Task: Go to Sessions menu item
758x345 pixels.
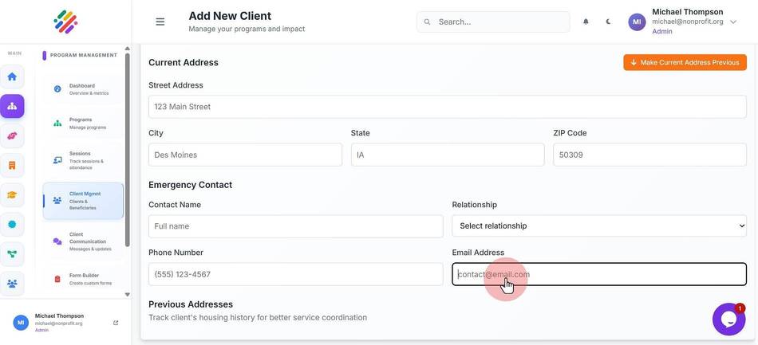Action: point(83,160)
